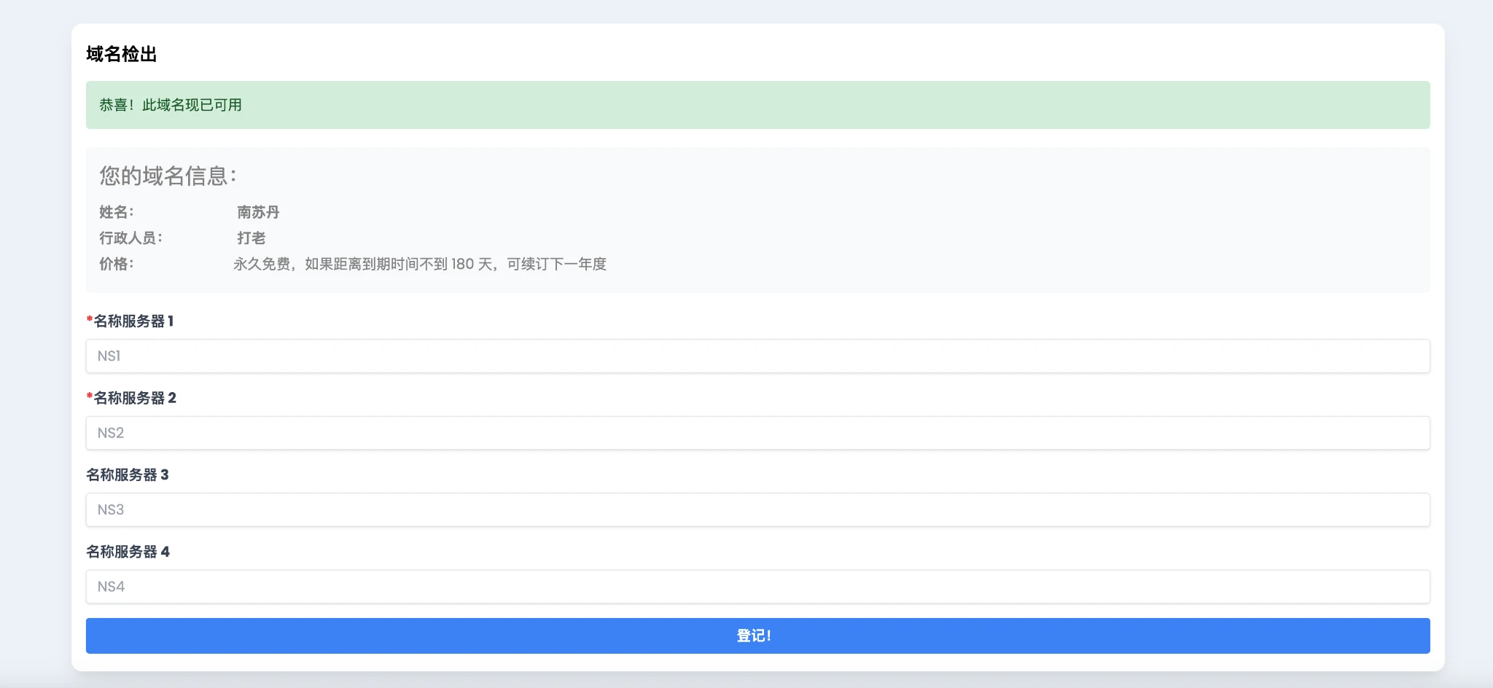
Task: Click the NS1 name server input field
Action: [x=757, y=356]
